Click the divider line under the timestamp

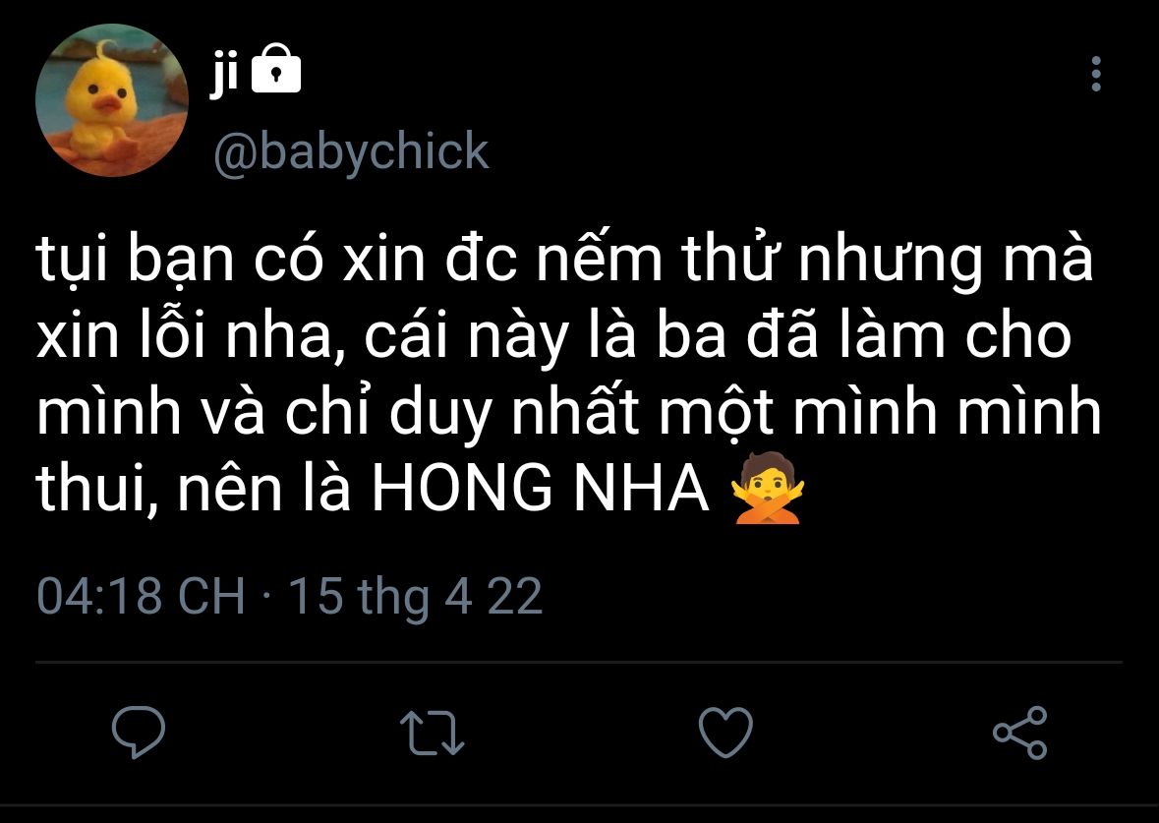tap(580, 662)
